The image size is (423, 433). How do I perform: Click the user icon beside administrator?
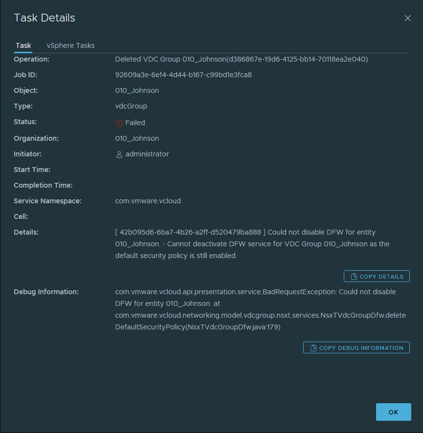pos(119,154)
